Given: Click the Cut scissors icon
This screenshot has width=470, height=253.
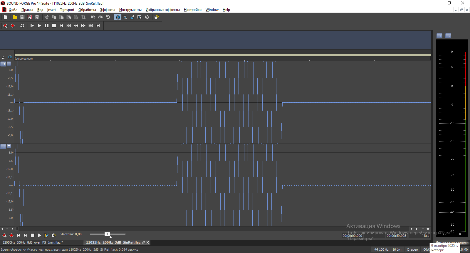Looking at the screenshot, I should coord(46,17).
